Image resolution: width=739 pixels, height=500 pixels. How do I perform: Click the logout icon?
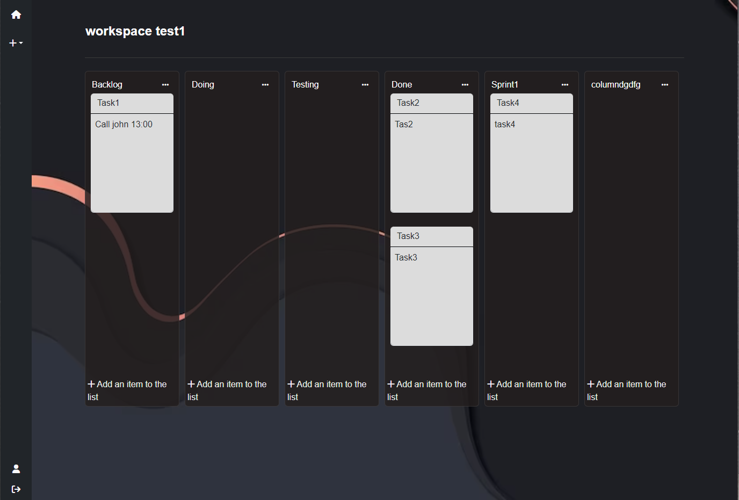tap(16, 489)
